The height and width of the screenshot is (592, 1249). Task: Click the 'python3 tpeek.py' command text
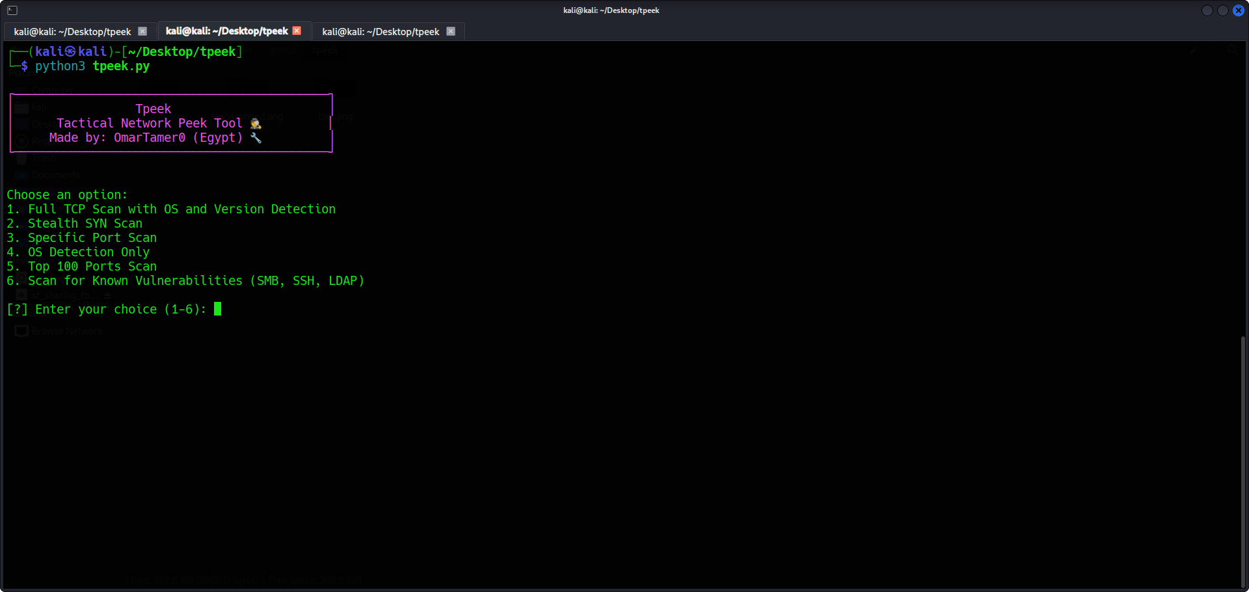point(92,66)
